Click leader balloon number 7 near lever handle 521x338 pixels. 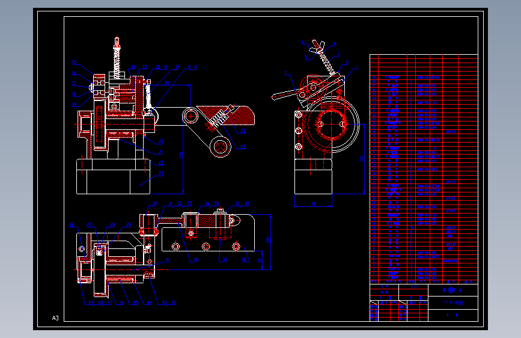click(285, 73)
